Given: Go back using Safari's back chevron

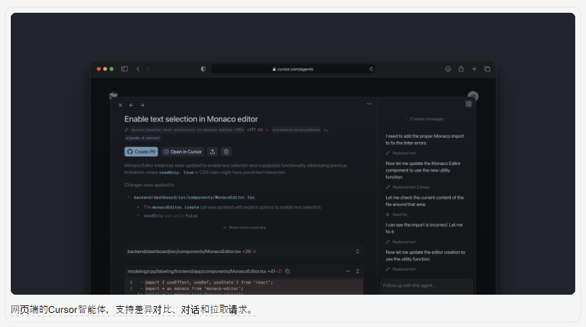Looking at the screenshot, I should point(138,69).
